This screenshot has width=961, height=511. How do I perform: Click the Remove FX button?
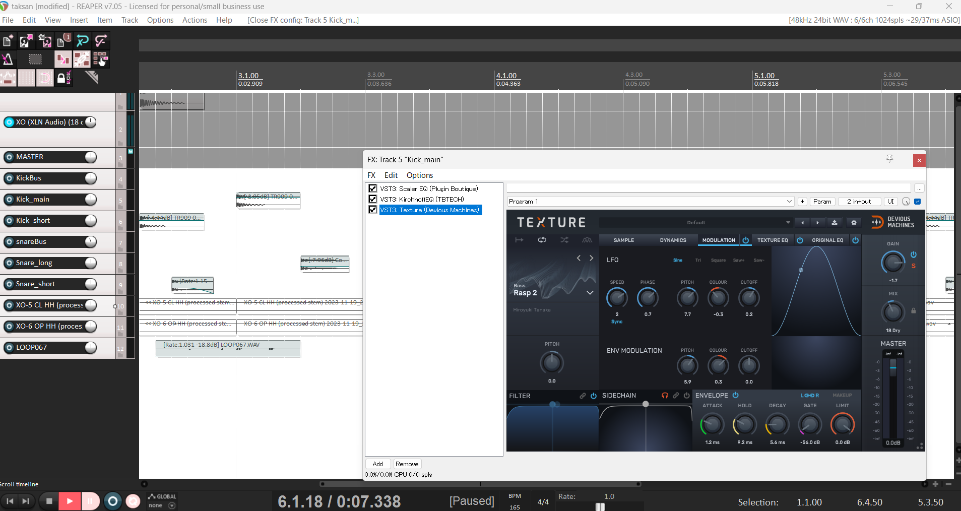point(407,464)
